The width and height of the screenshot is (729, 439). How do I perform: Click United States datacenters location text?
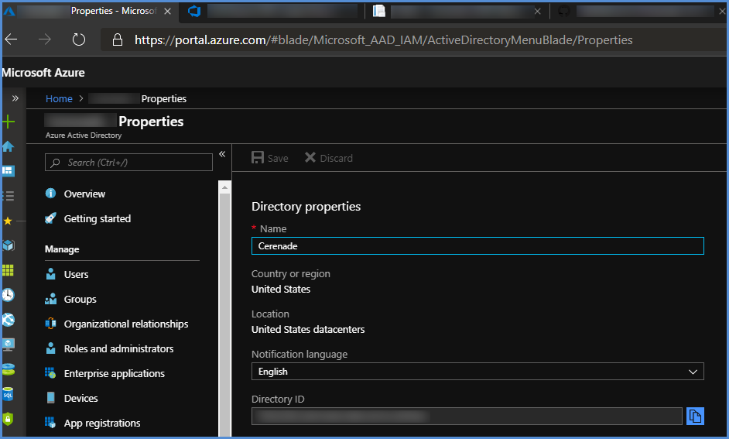coord(308,330)
